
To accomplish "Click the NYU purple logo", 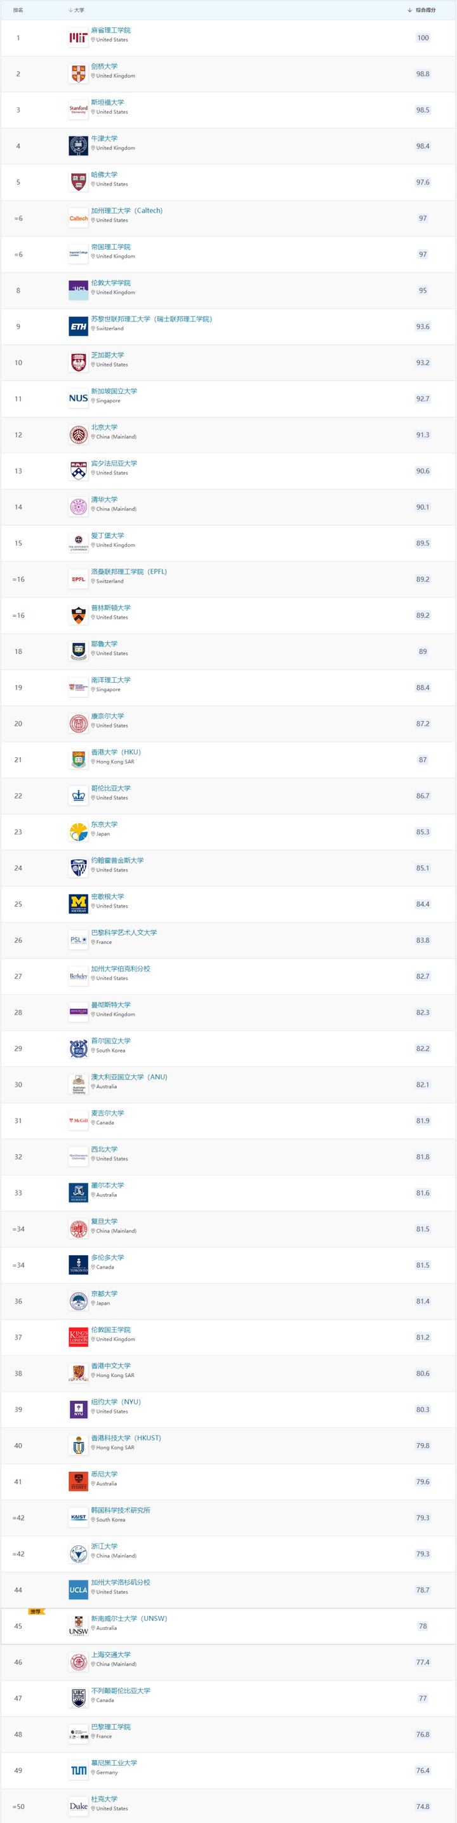I will (78, 1409).
